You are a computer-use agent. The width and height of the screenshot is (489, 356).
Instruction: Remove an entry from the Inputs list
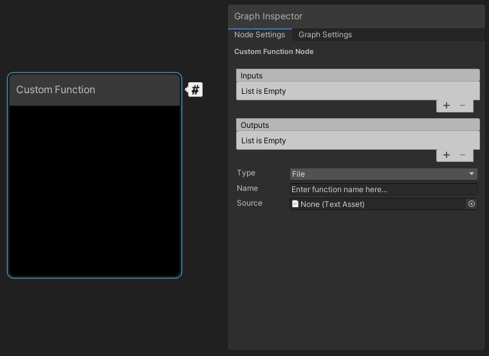coord(463,105)
